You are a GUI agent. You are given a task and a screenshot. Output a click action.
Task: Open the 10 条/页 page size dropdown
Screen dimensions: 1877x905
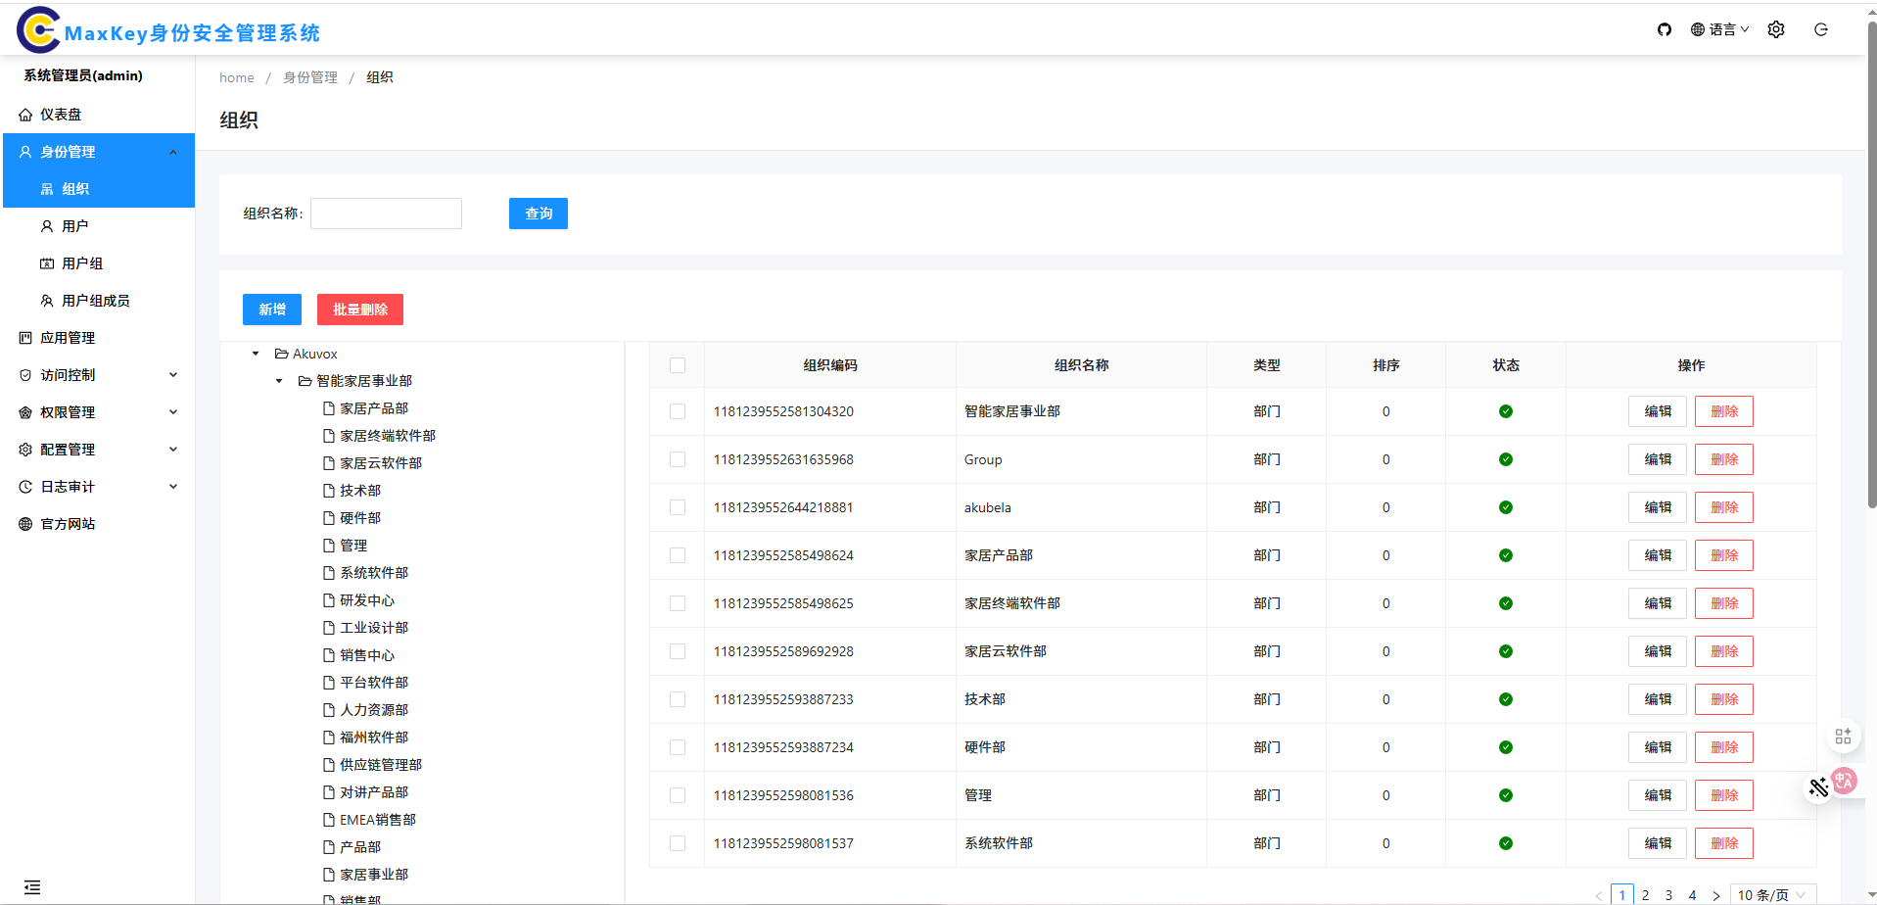point(1771,895)
